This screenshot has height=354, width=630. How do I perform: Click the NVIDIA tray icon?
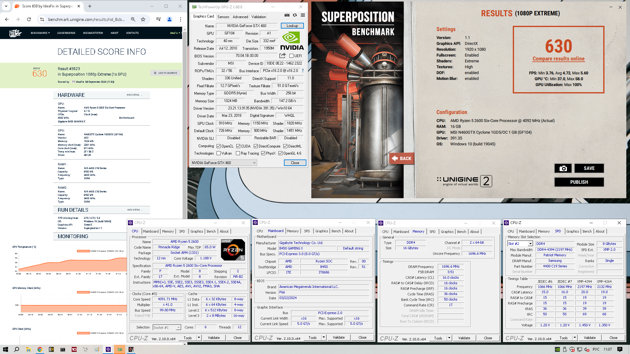tap(557, 349)
